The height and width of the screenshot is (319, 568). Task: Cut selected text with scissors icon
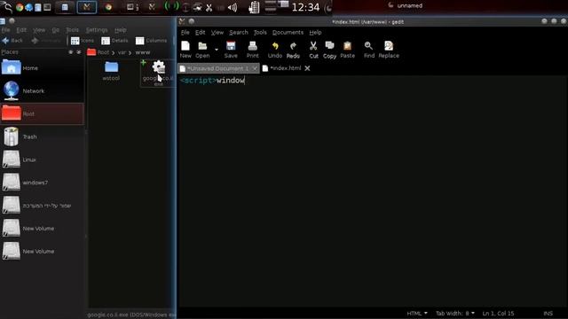click(x=313, y=50)
